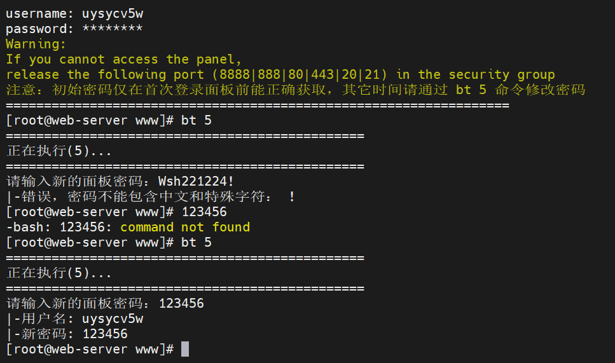Click the second "bt 5" command prompt
Screen dimensions: 615x363
pyautogui.click(x=197, y=242)
